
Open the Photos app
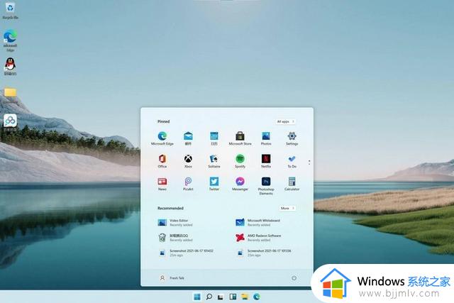266,138
